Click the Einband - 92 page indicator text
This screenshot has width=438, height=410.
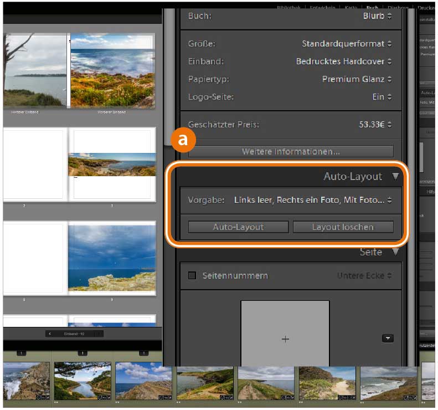[74, 334]
